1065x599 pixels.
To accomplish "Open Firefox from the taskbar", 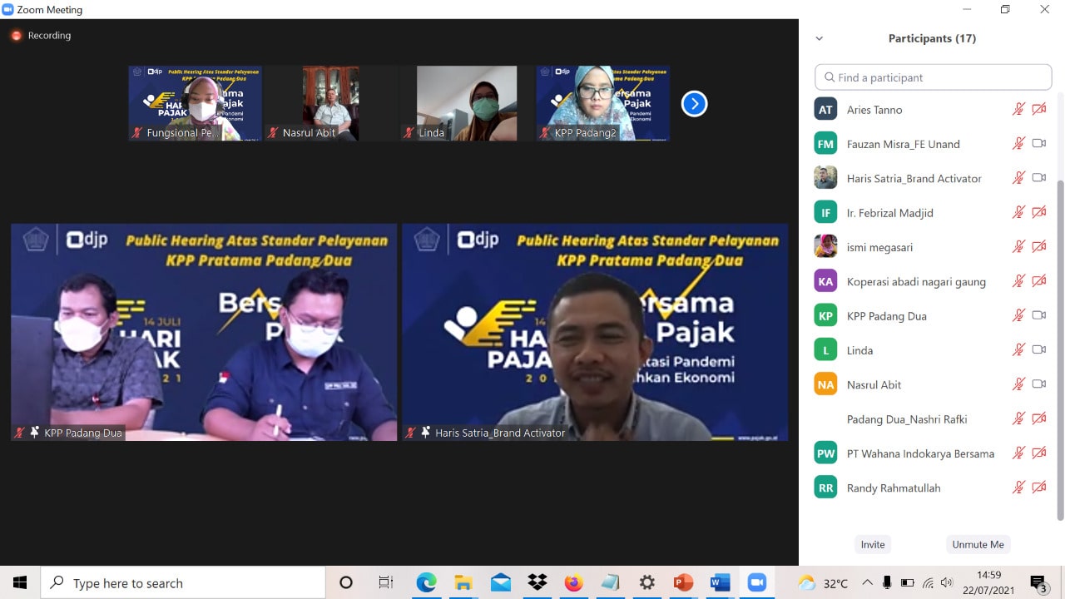I will 573,582.
